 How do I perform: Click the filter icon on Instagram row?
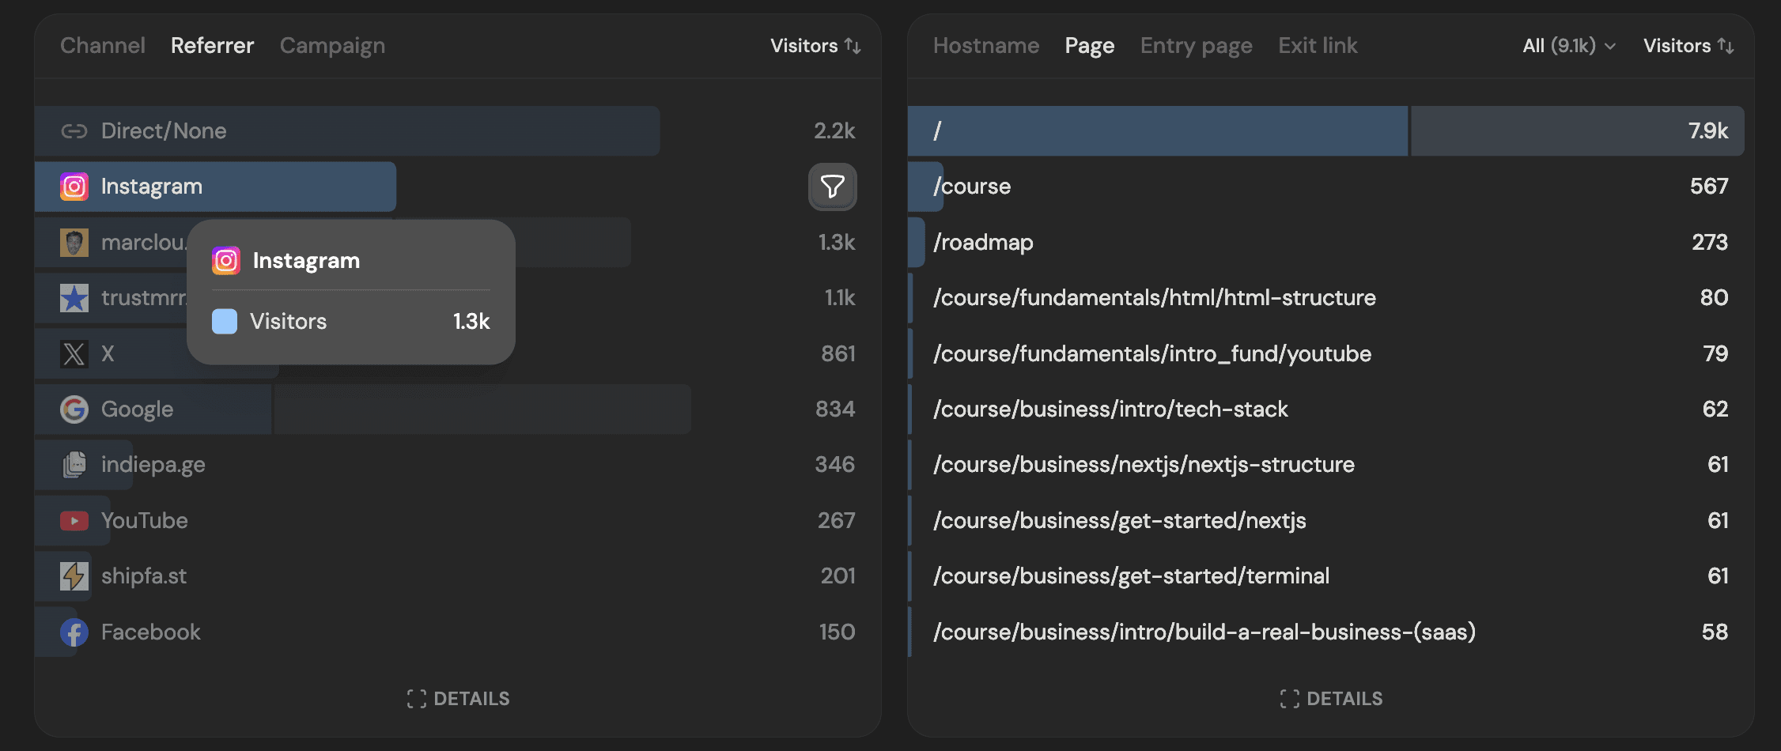[x=832, y=187]
